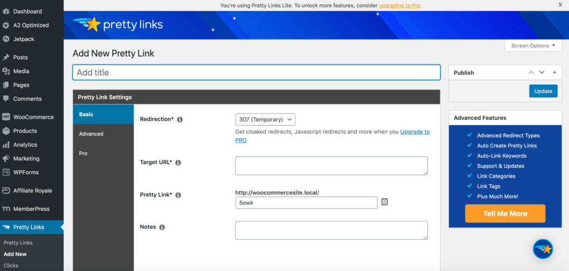
Task: Click the Pretty Link slug field containing 5owk
Action: pos(306,203)
